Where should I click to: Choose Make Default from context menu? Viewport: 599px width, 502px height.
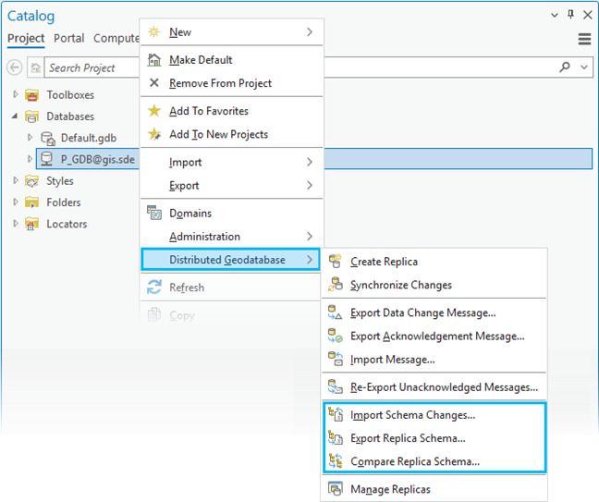pos(201,60)
